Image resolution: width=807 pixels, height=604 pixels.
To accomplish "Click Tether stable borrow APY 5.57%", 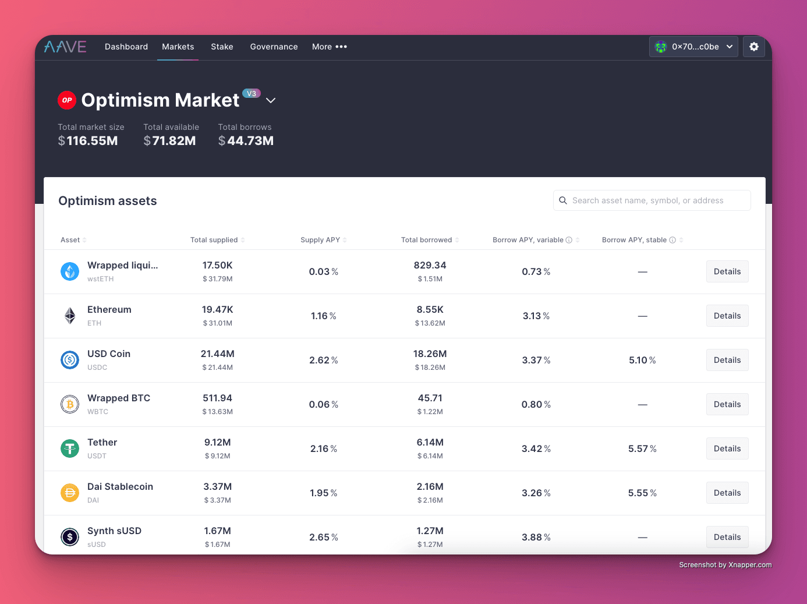I will click(x=642, y=448).
